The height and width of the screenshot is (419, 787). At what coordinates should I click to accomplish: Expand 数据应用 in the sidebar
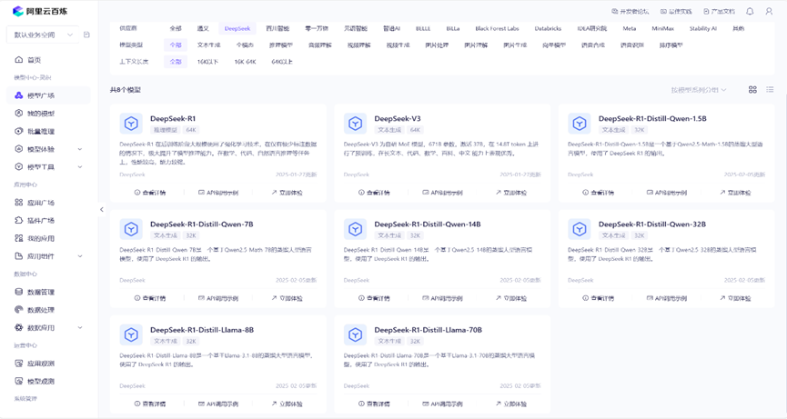pyautogui.click(x=49, y=328)
